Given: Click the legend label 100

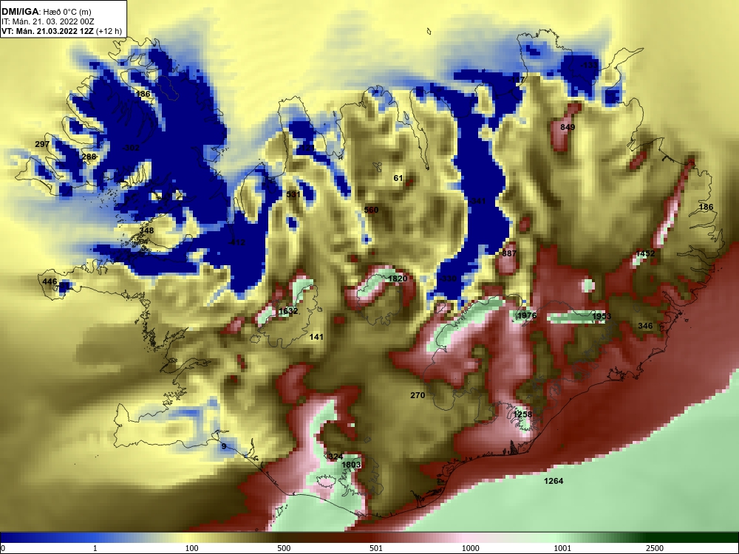Looking at the screenshot, I should pyautogui.click(x=191, y=548).
